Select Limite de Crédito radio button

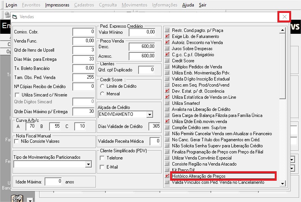pyautogui.click(x=102, y=86)
